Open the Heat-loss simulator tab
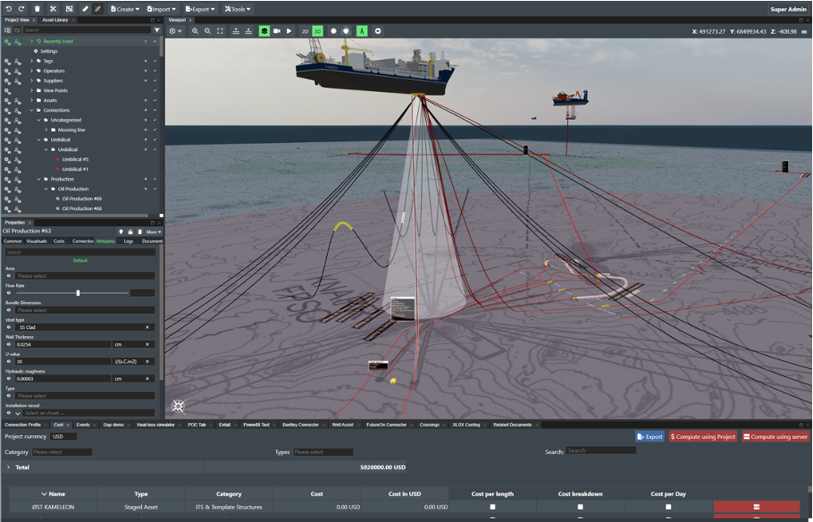This screenshot has height=522, width=813. tap(155, 425)
